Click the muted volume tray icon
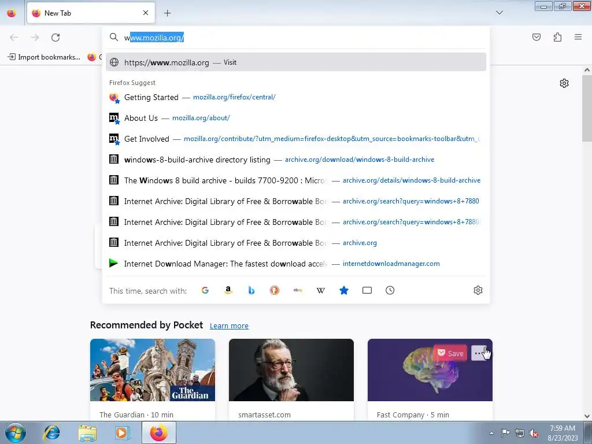This screenshot has height=444, width=592. [534, 433]
